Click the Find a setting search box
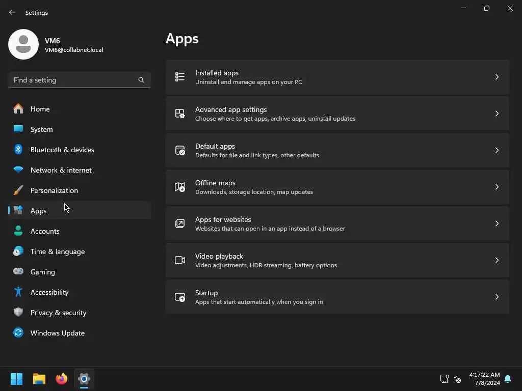Screen dimensions: 522x391 click(74, 80)
